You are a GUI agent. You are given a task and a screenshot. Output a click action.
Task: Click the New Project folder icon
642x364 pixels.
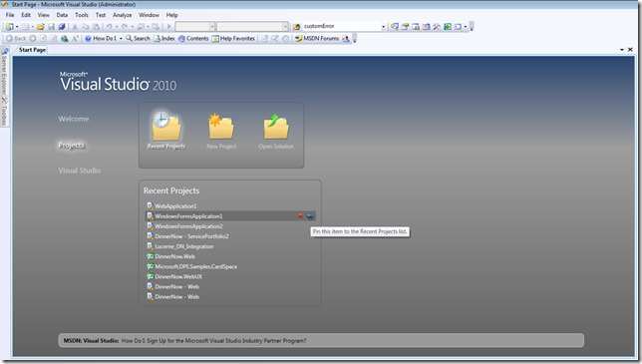[x=221, y=127]
